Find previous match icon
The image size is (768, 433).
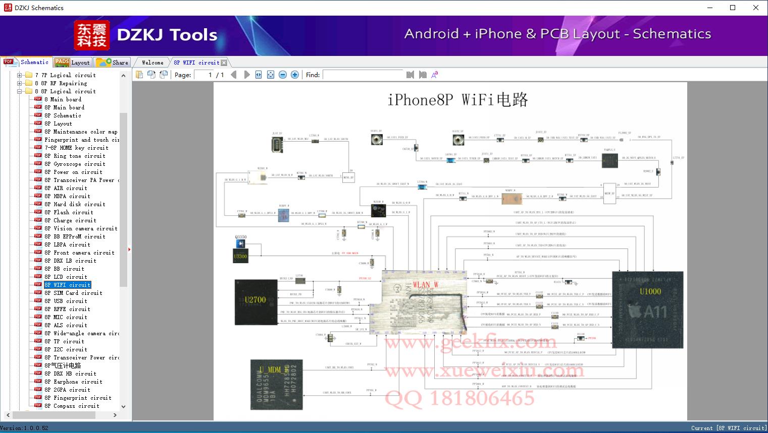410,75
